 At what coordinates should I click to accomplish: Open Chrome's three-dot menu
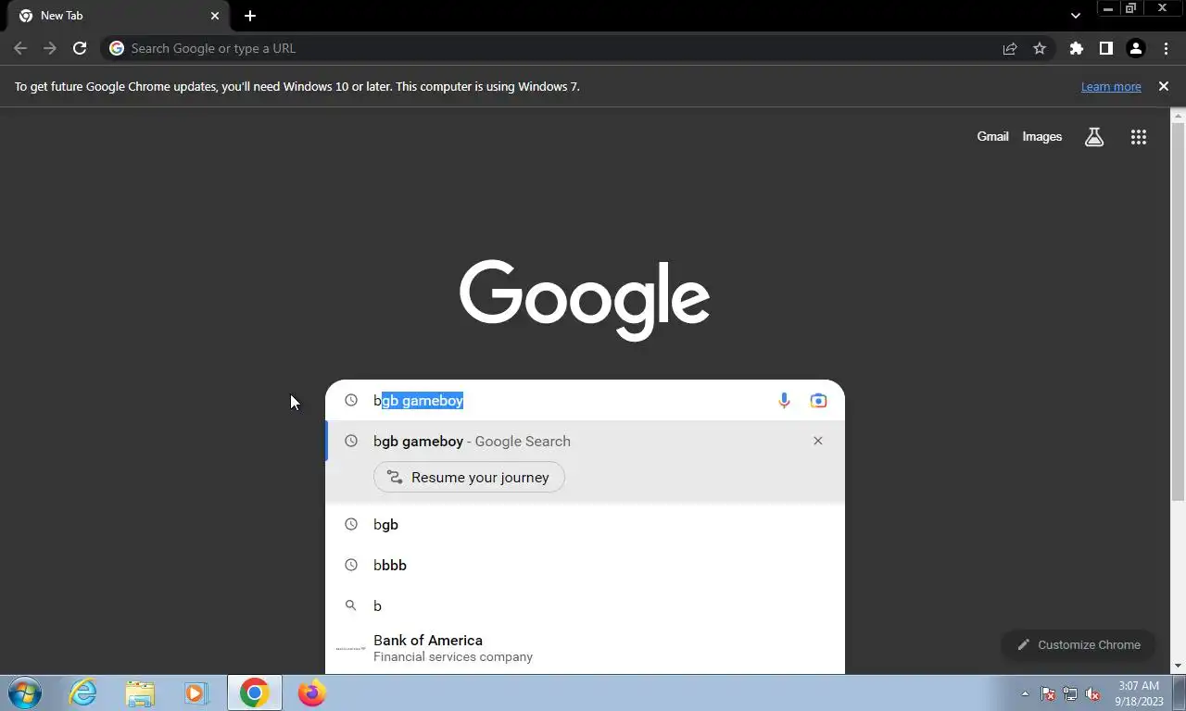coord(1166,48)
